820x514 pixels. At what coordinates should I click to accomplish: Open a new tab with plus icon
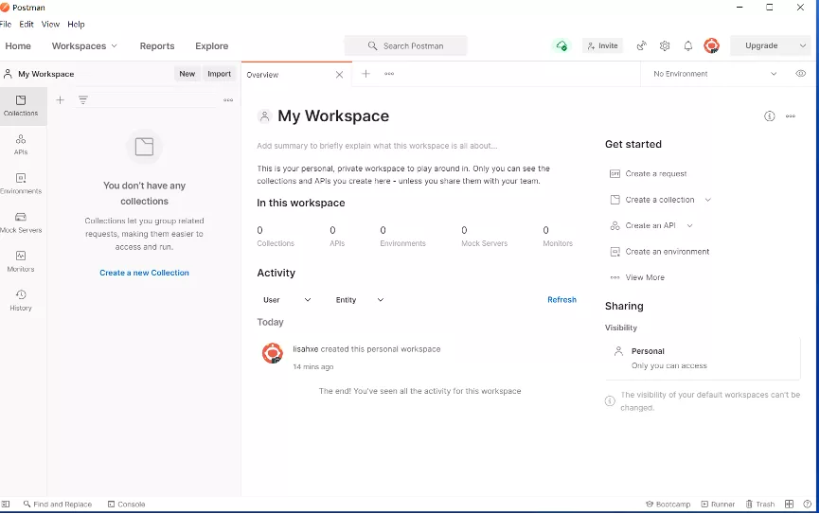pyautogui.click(x=366, y=74)
